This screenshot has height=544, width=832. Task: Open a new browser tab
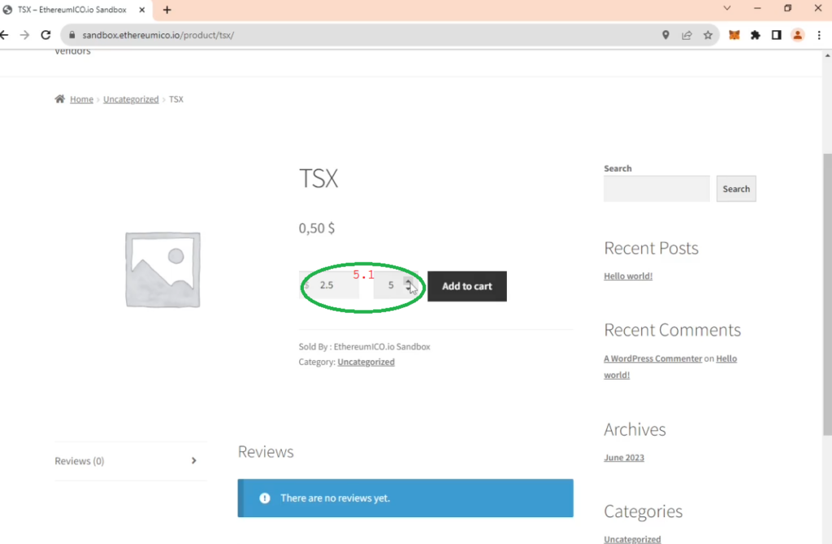pos(167,10)
